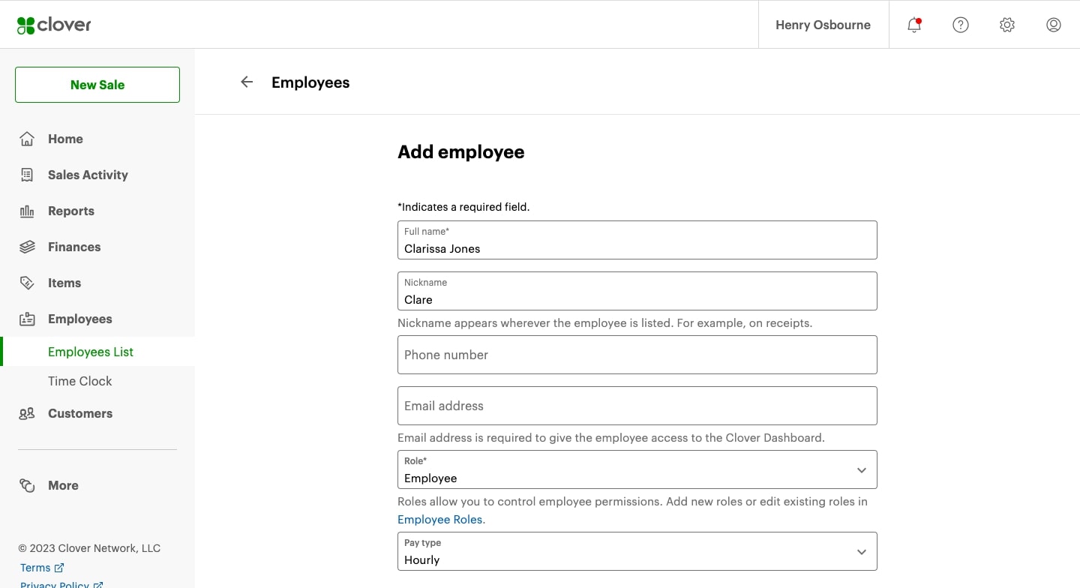Focus the Phone number field
Viewport: 1080px width, 588px height.
pos(637,355)
